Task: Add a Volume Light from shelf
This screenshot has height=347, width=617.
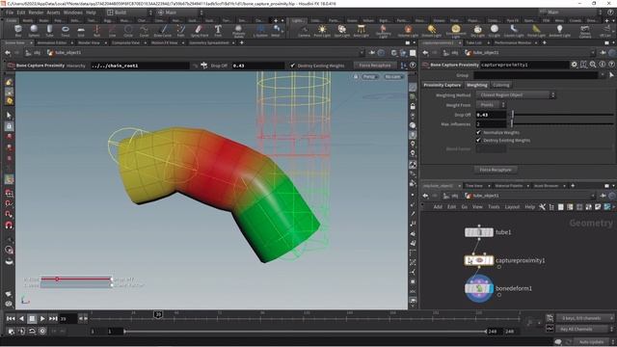Action: [408, 31]
